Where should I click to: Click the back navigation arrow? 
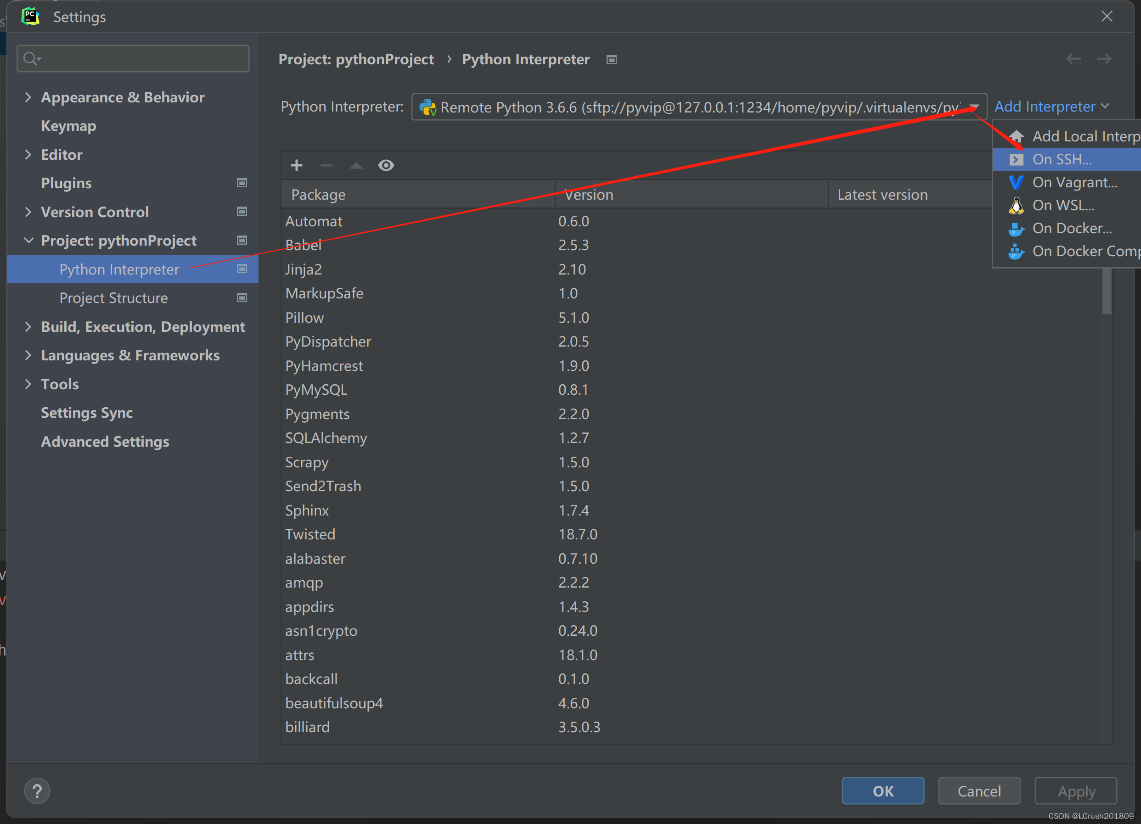[1073, 59]
